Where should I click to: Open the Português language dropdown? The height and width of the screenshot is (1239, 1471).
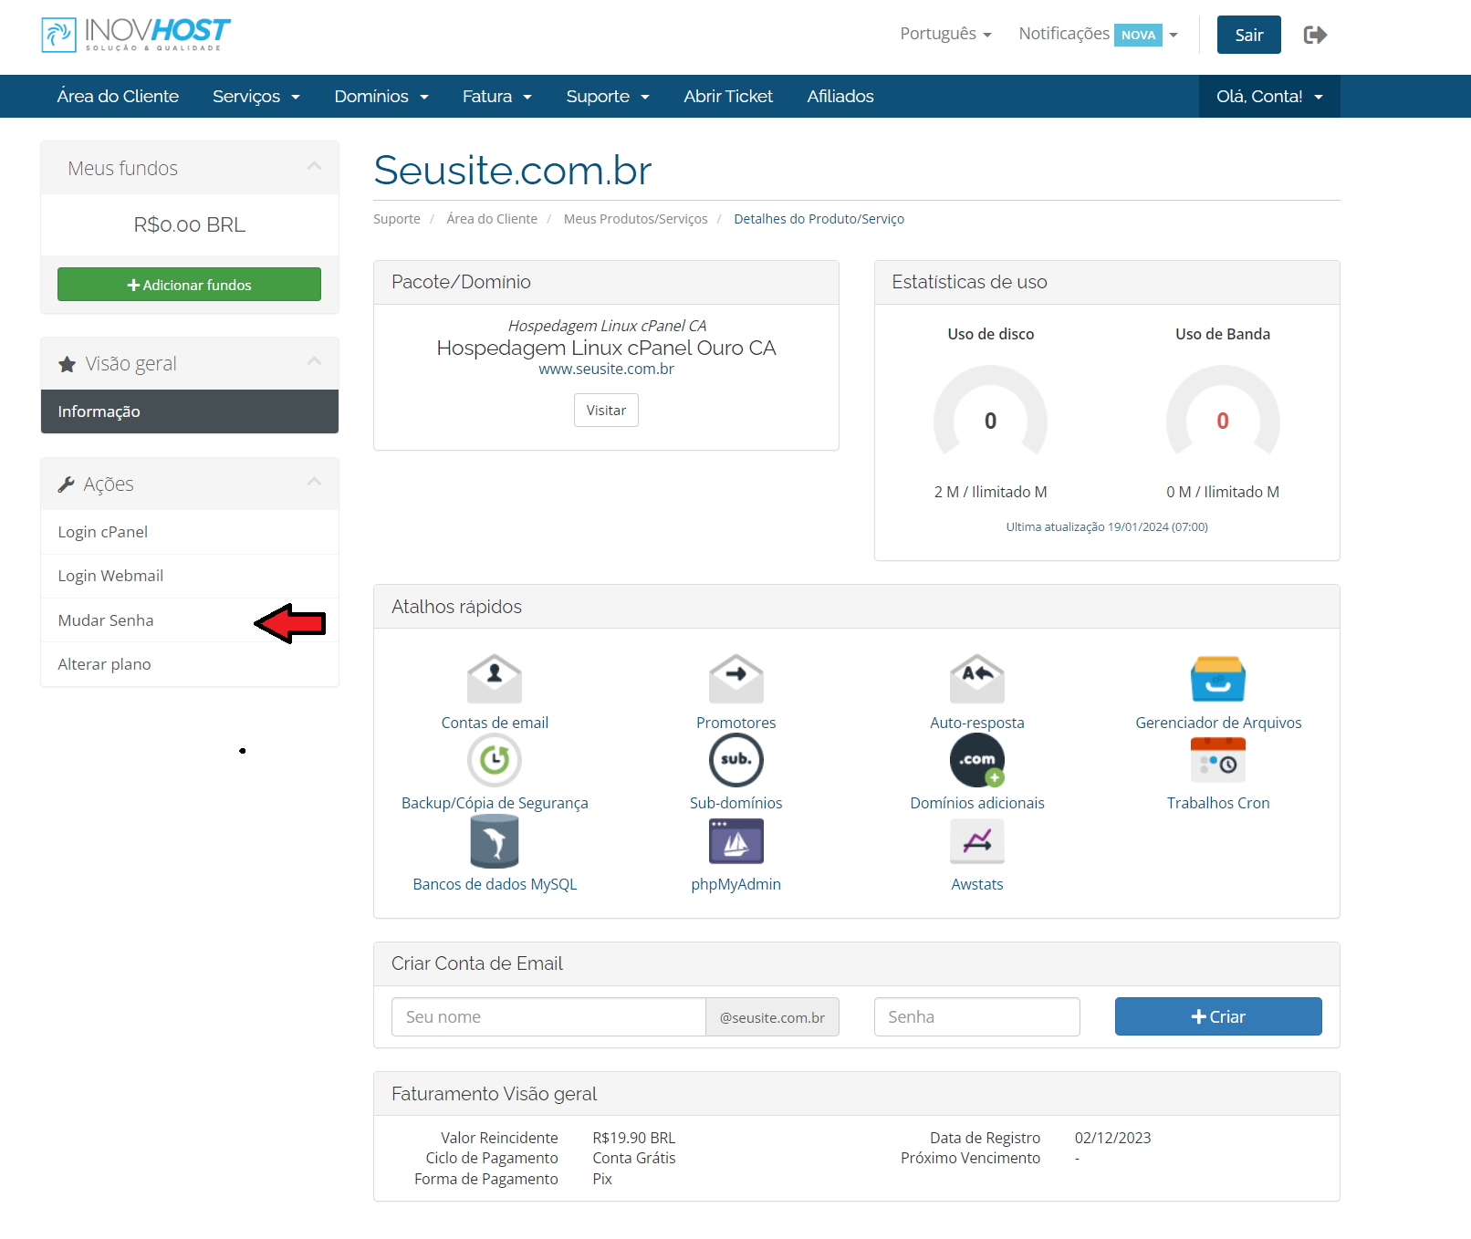click(944, 34)
